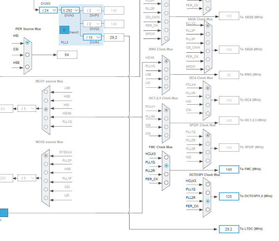Select HSI48 in the RNG Clock Mux

pos(165,61)
